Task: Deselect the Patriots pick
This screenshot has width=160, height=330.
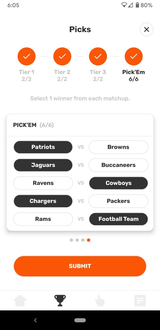Action: pos(43,147)
